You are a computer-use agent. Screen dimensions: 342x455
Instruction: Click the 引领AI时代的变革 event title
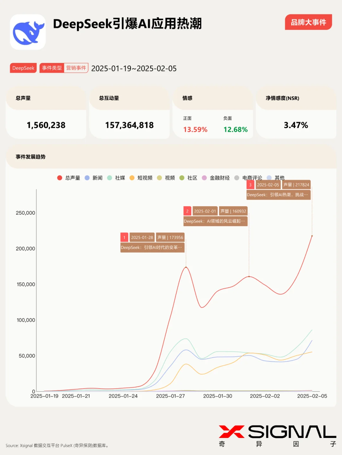click(x=152, y=248)
